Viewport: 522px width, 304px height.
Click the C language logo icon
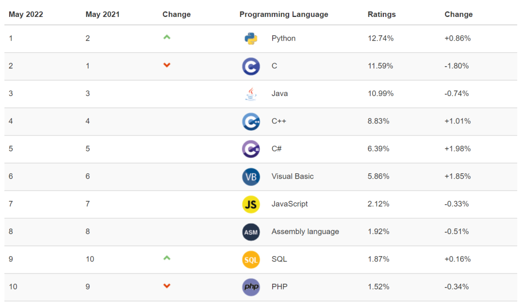(251, 66)
